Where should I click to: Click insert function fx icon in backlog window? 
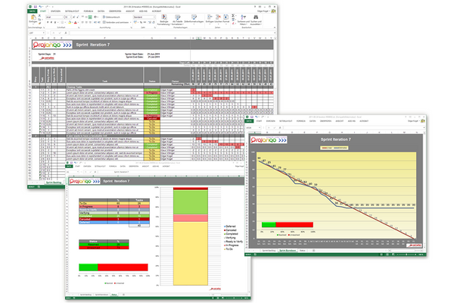(66, 33)
